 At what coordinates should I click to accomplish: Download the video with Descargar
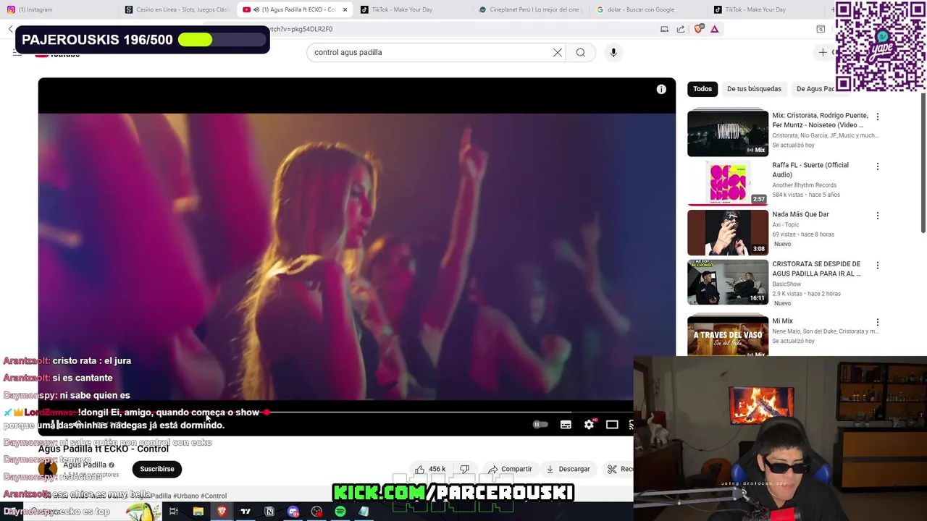569,469
